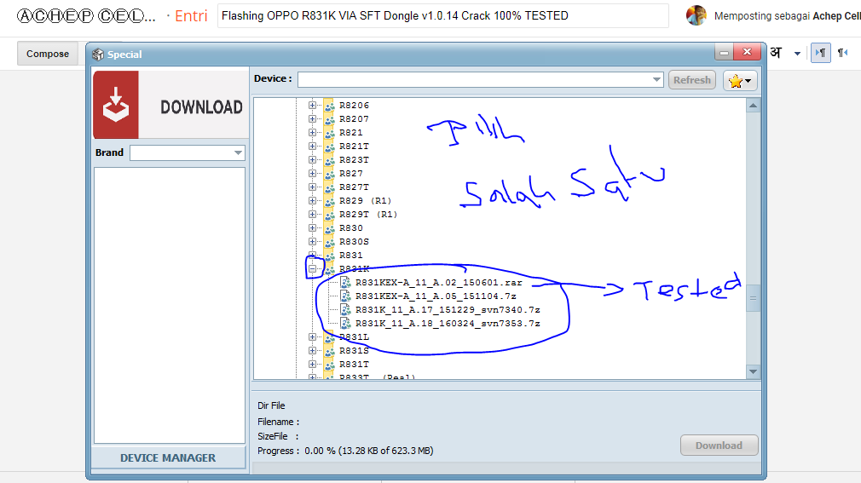Click the Refresh button
Image resolution: width=861 pixels, height=483 pixels.
tap(692, 80)
